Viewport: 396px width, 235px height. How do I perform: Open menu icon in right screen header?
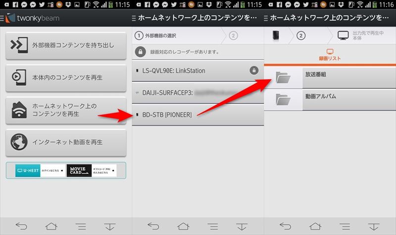[266, 18]
